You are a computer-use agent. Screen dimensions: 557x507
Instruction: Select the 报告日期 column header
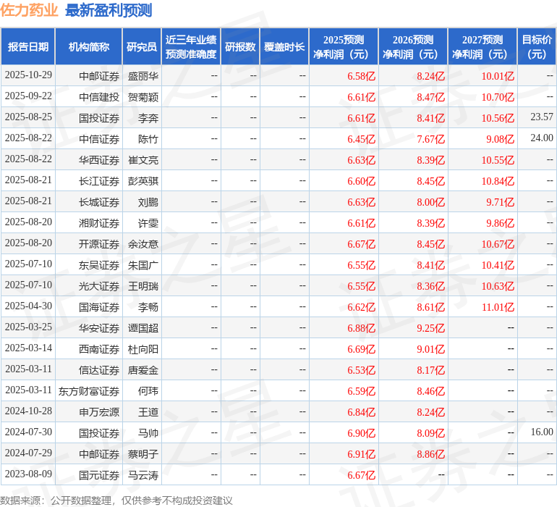[x=28, y=47]
